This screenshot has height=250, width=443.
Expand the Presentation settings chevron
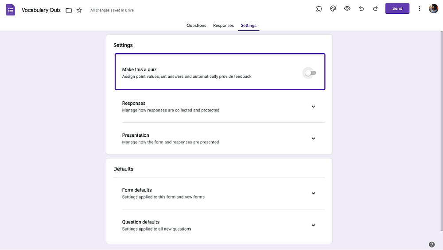tap(313, 138)
